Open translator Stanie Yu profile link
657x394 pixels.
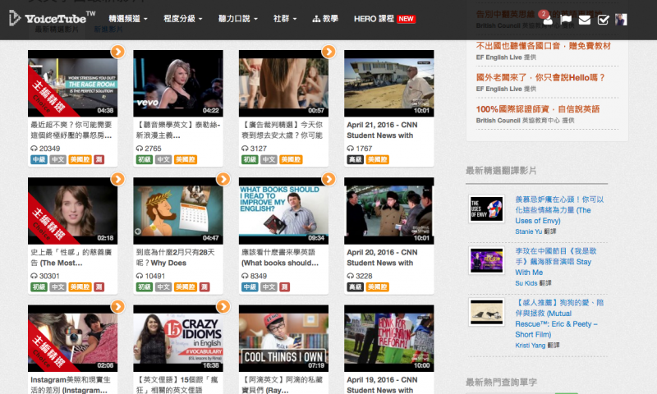tap(528, 231)
